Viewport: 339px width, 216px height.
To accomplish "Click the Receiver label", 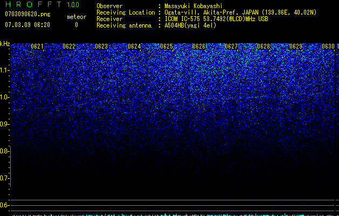I will pos(109,19).
